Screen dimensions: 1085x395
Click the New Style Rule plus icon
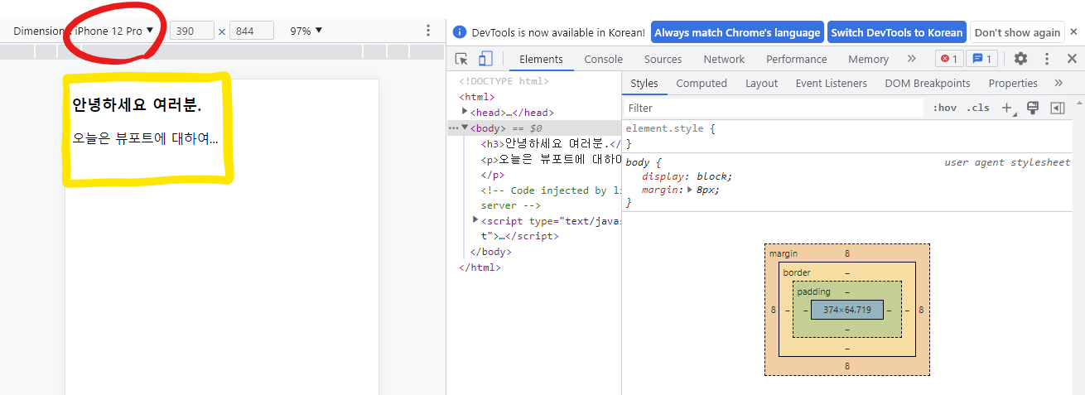pyautogui.click(x=1008, y=108)
